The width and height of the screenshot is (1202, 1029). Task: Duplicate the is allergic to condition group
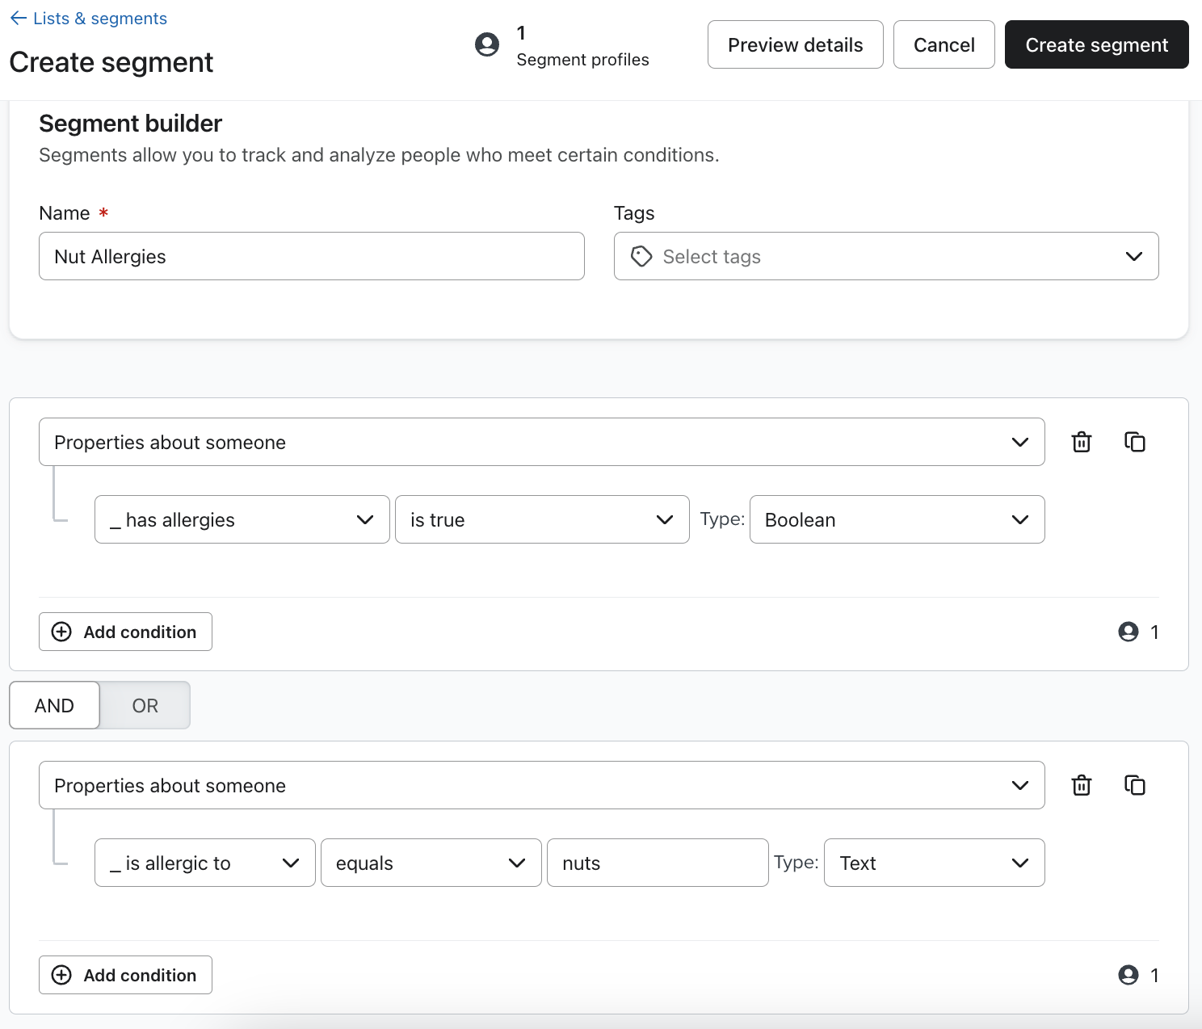point(1134,785)
